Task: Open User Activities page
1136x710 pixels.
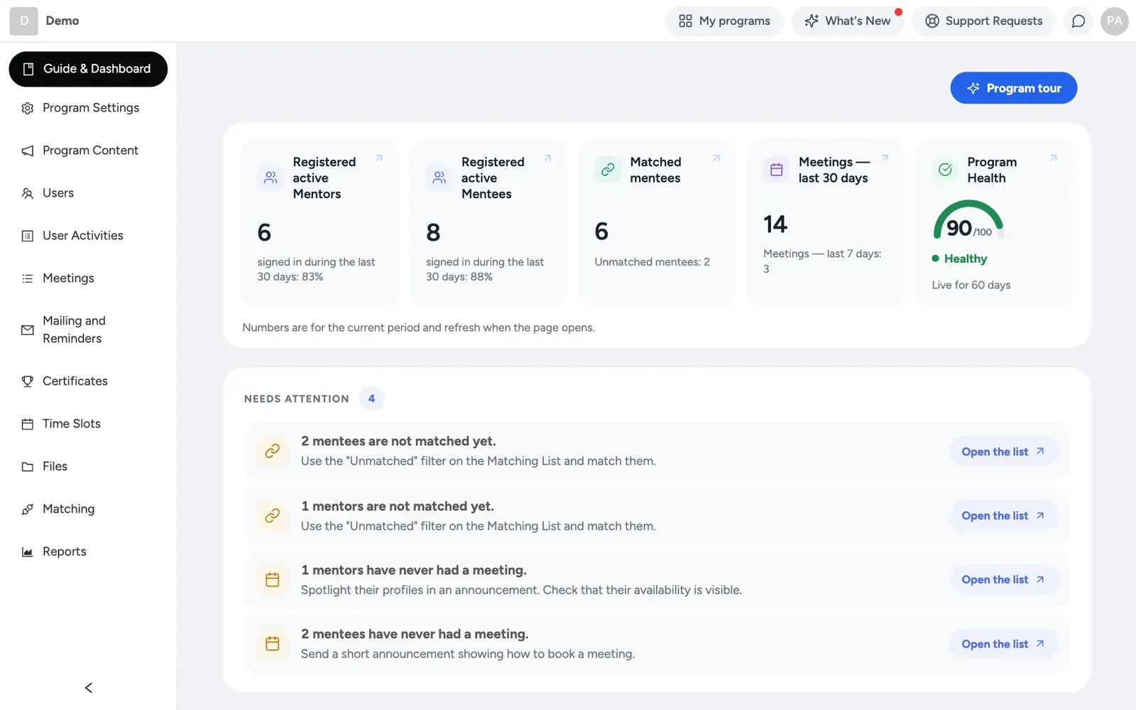Action: pyautogui.click(x=88, y=236)
